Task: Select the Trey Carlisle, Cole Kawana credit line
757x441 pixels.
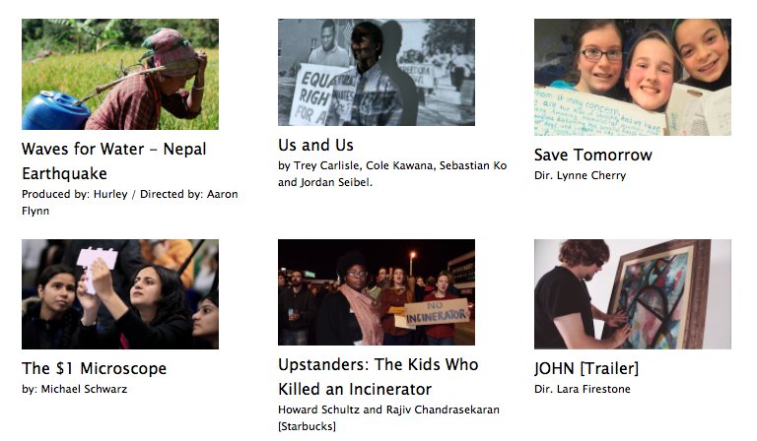Action: coord(392,173)
